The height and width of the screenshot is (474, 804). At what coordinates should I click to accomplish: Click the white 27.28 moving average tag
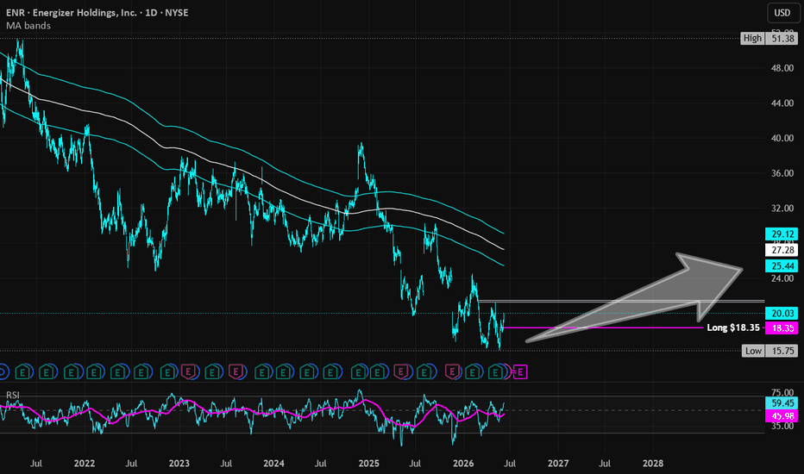tap(782, 250)
